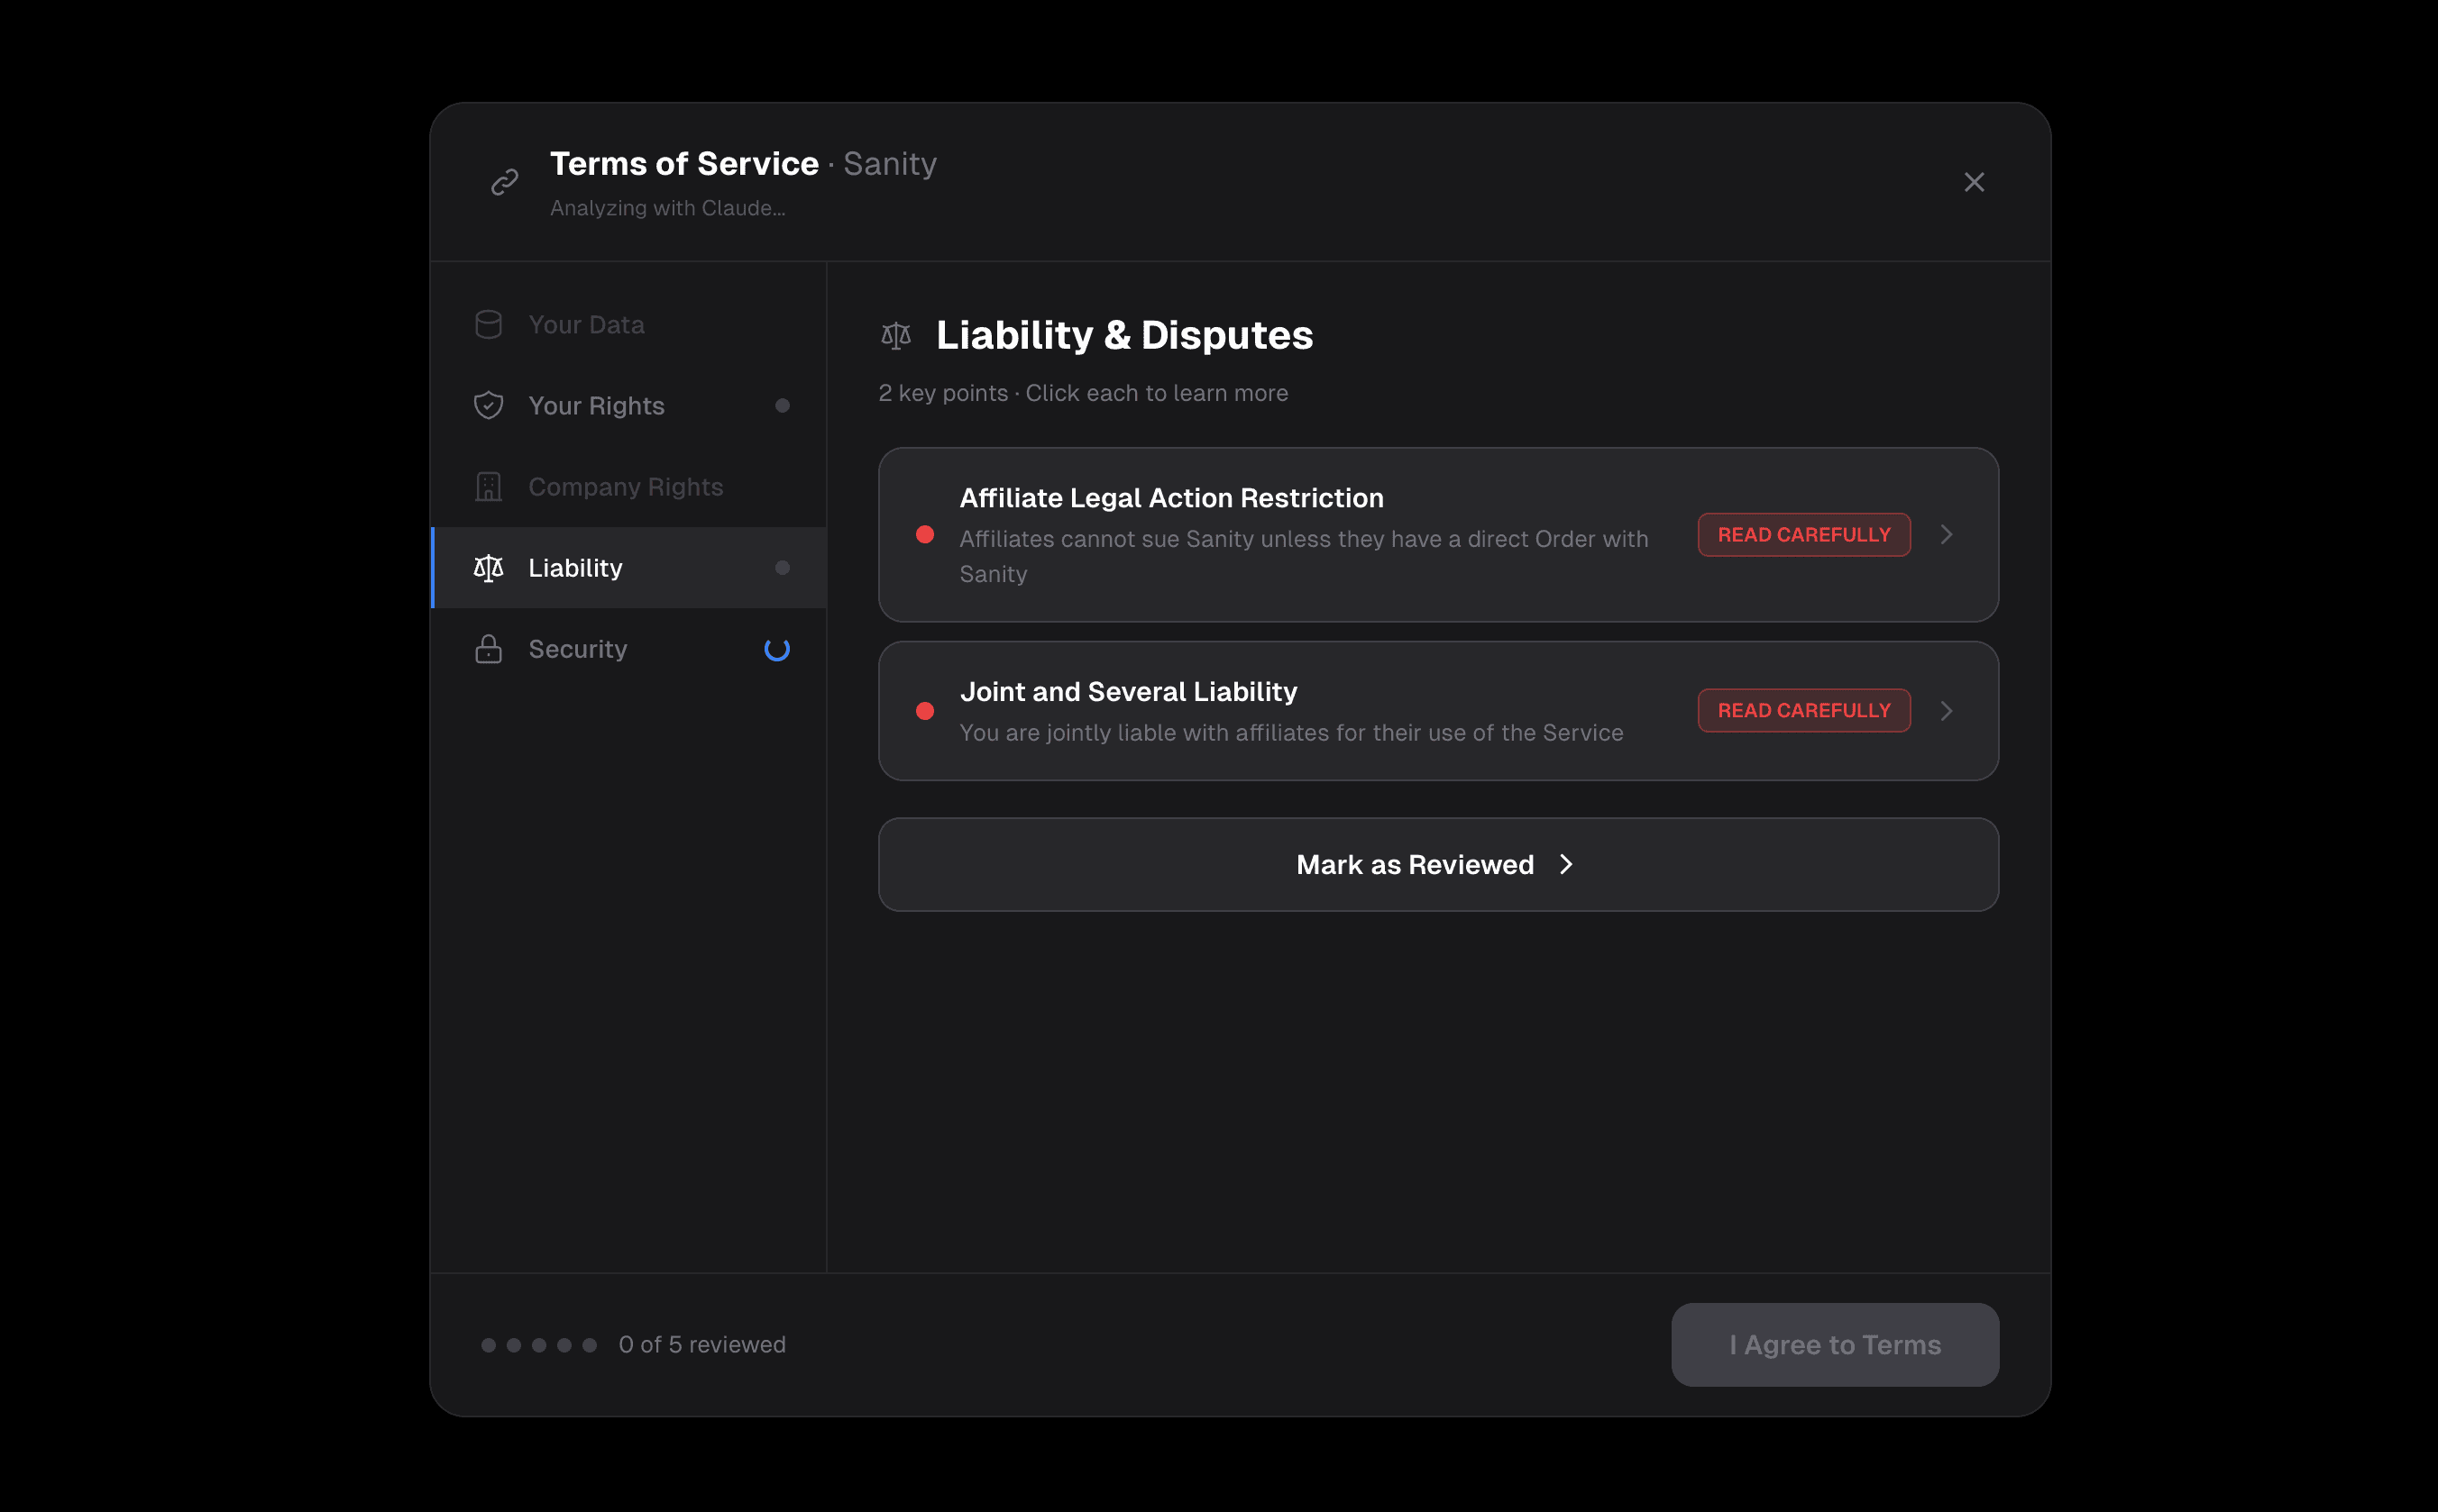
Task: Click red dot on Affiliate Legal Action Restriction
Action: click(x=925, y=534)
